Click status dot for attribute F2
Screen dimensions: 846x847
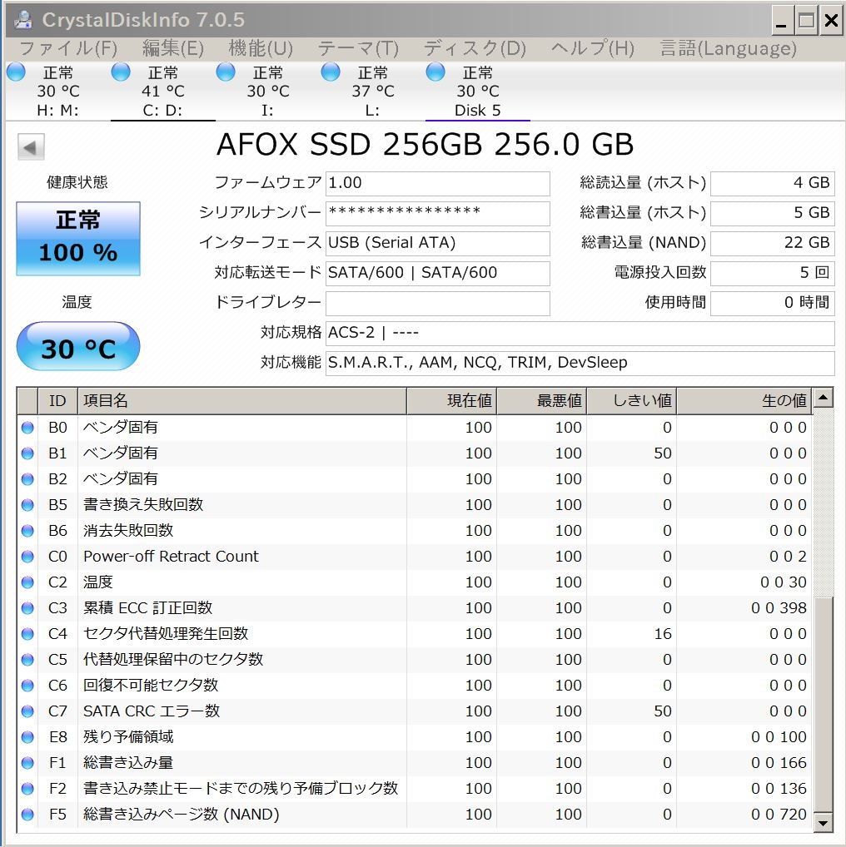tap(27, 790)
